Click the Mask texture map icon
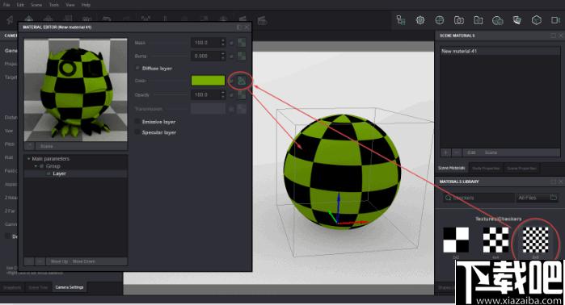Viewport: 565px width, 305px height. 242,43
